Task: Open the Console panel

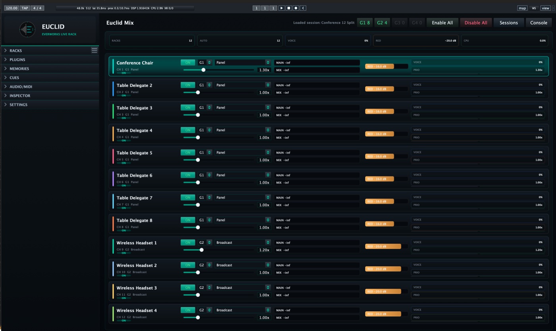Action: 539,23
